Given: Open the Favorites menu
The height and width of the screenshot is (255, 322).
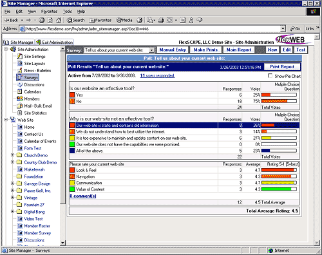Looking at the screenshot, I should click(50, 12).
